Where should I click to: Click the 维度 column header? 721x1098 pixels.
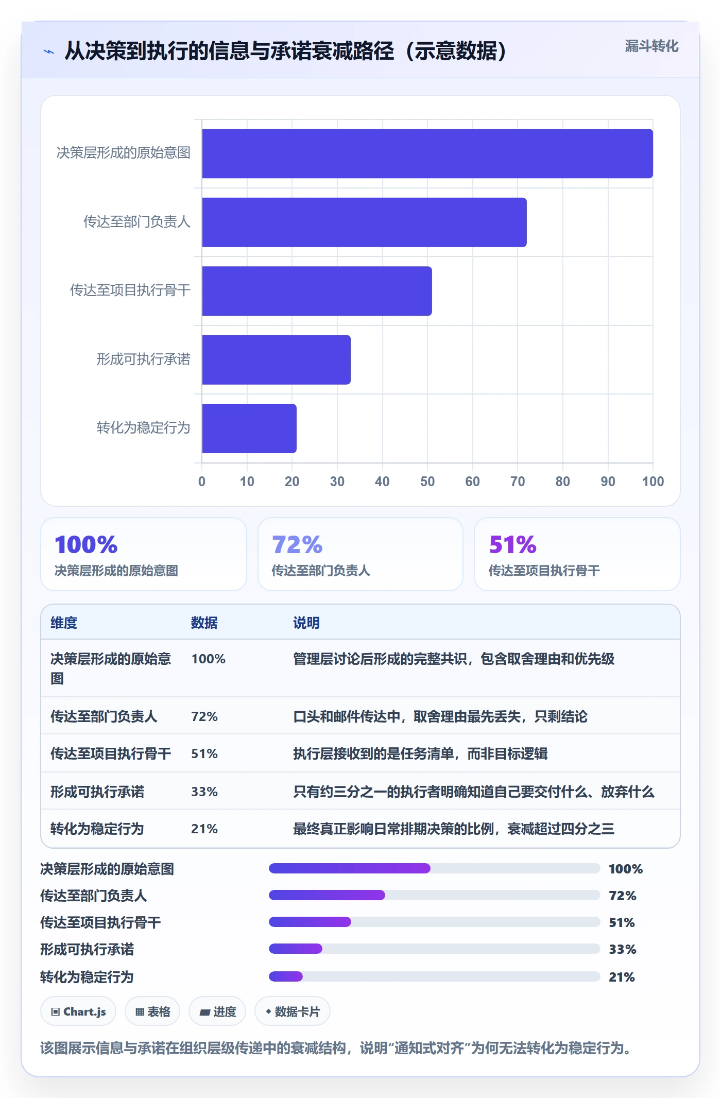coord(64,623)
